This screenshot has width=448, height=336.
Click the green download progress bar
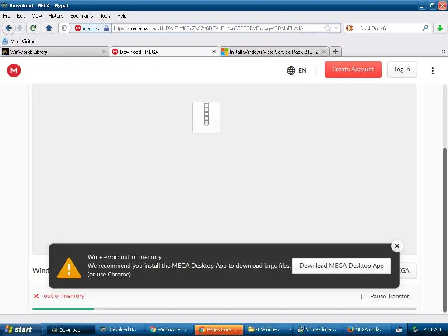(x=63, y=308)
